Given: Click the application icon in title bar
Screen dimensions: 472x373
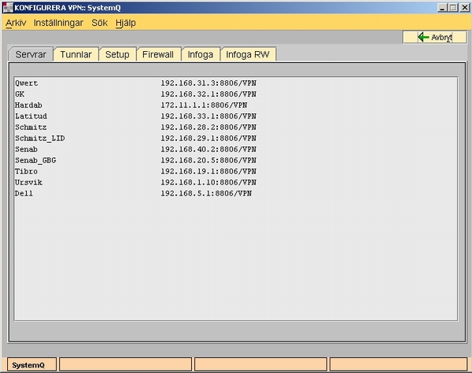Looking at the screenshot, I should click(8, 7).
